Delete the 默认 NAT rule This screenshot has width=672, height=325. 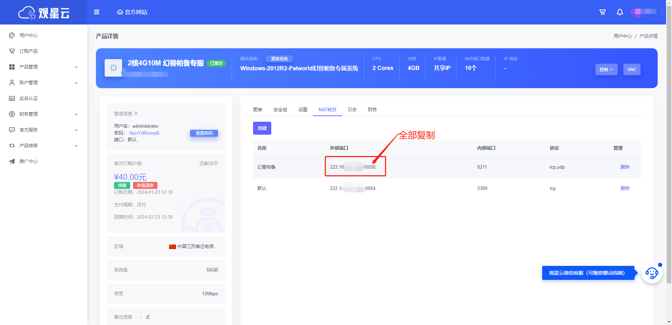pos(625,188)
